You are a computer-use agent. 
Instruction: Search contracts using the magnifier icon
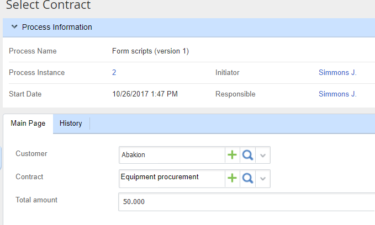coord(247,178)
